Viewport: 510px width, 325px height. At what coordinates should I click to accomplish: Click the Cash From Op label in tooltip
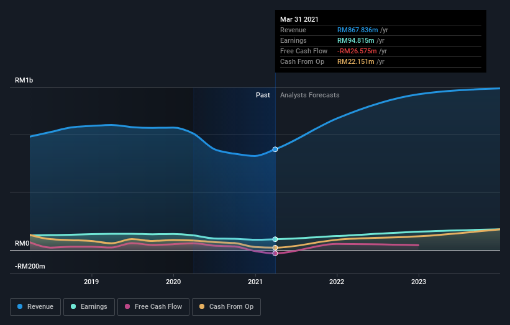click(x=302, y=61)
